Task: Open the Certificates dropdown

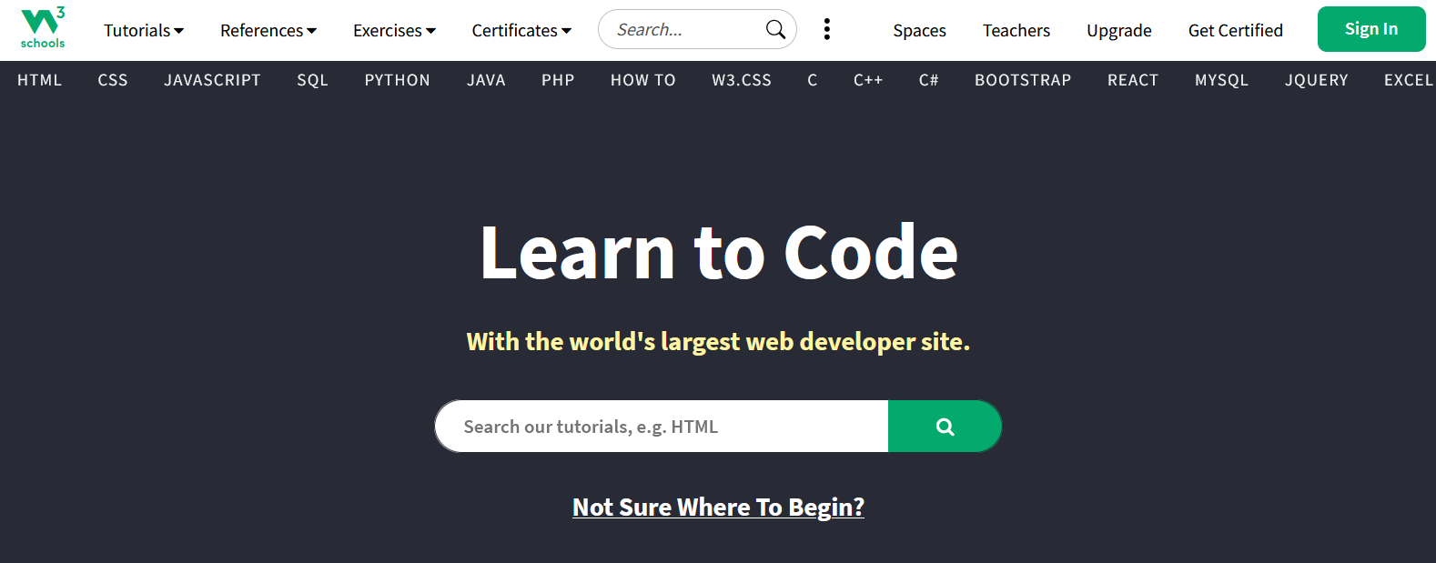Action: pyautogui.click(x=521, y=31)
